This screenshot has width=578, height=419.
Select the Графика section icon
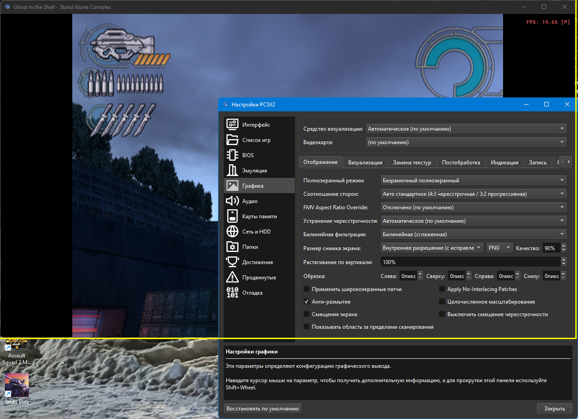232,186
